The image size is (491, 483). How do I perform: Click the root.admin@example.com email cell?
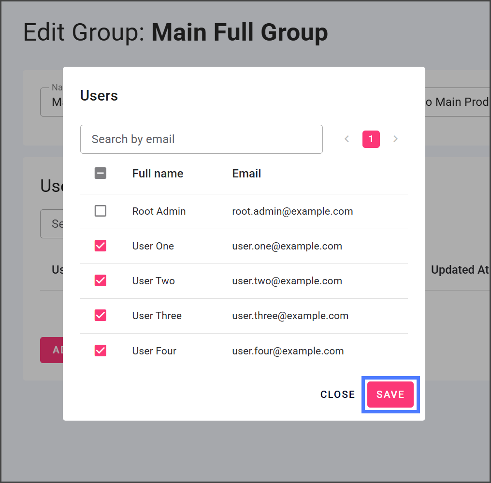(x=292, y=211)
